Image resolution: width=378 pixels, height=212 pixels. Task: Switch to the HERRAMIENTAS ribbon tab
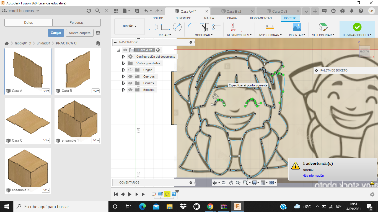click(x=261, y=18)
